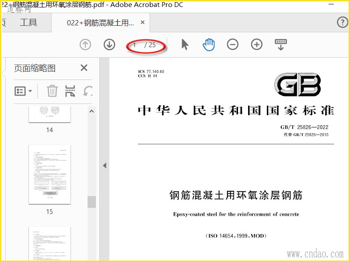The image size is (350, 262).
Task: Open the thumbnail options dropdown menu
Action: coord(23,91)
